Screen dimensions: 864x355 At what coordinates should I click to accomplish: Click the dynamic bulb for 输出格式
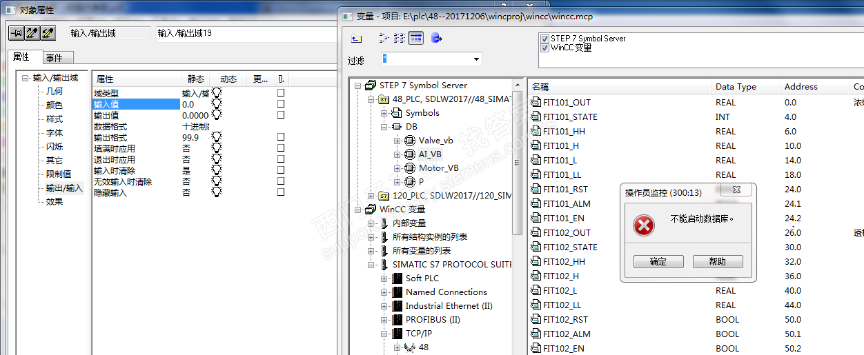(217, 137)
